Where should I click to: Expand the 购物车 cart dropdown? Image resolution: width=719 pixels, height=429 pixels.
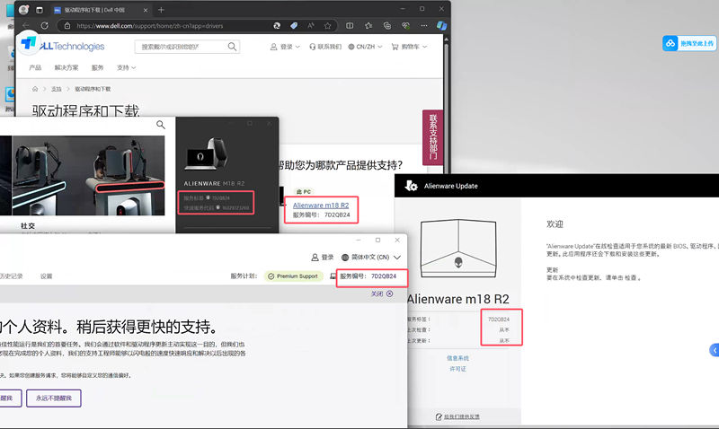(409, 47)
